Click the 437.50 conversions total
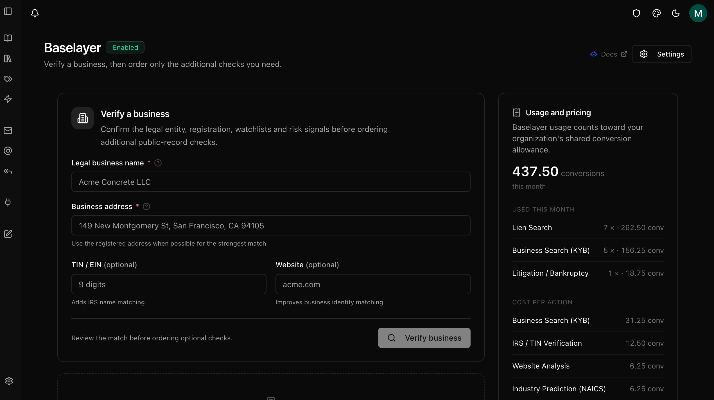 [558, 172]
